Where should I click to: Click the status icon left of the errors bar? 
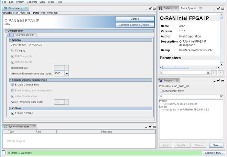pos(4,153)
